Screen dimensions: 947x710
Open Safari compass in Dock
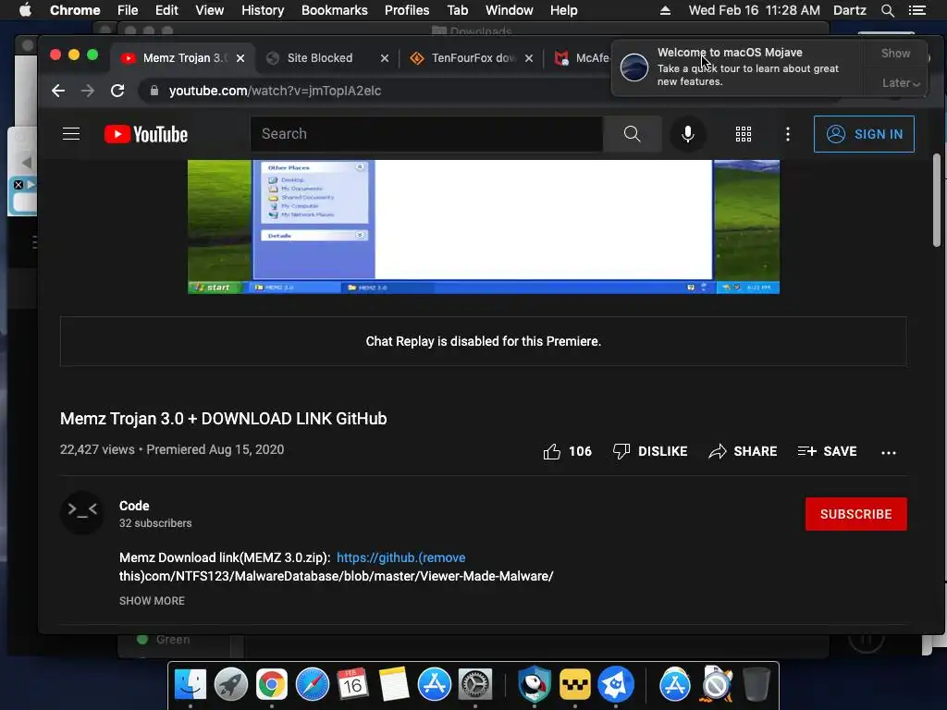tap(313, 685)
